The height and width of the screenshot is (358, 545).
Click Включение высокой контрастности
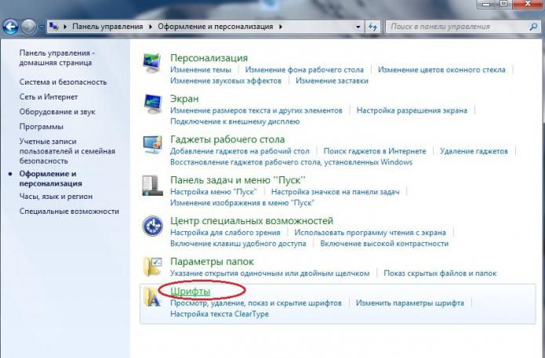(x=384, y=244)
